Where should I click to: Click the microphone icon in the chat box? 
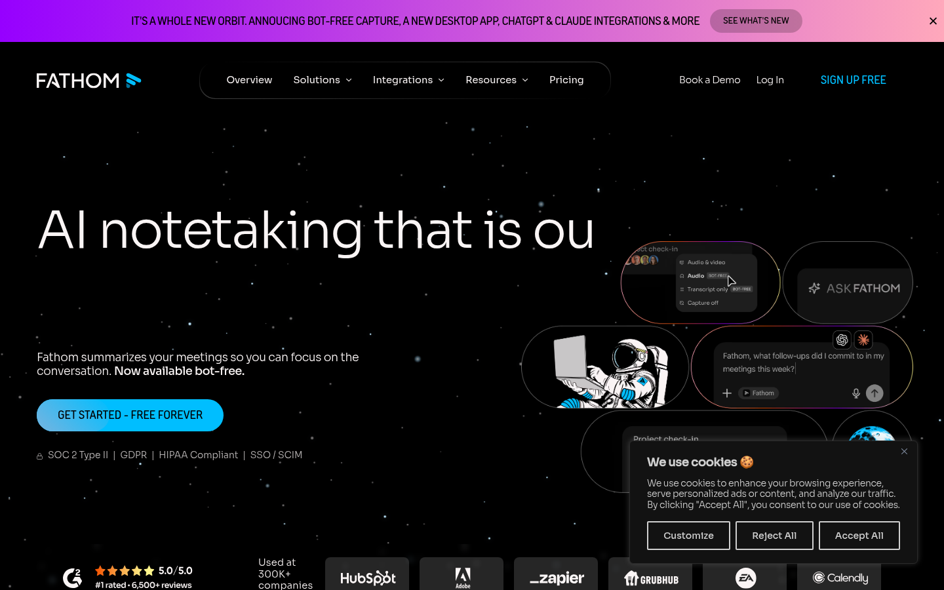click(x=855, y=393)
